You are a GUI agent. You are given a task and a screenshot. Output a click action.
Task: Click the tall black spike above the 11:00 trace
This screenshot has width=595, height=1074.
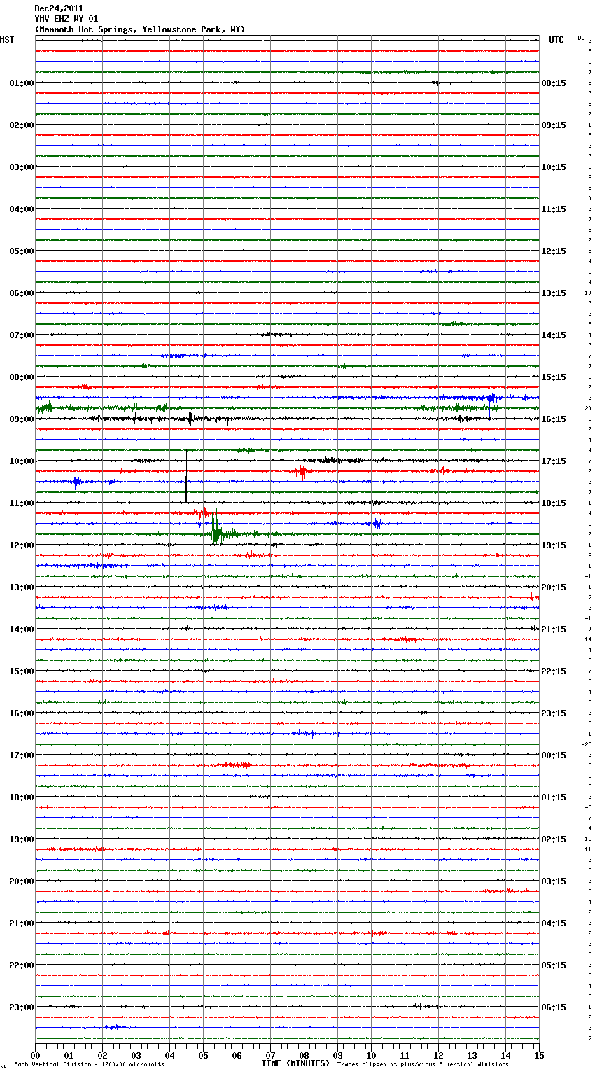point(186,477)
